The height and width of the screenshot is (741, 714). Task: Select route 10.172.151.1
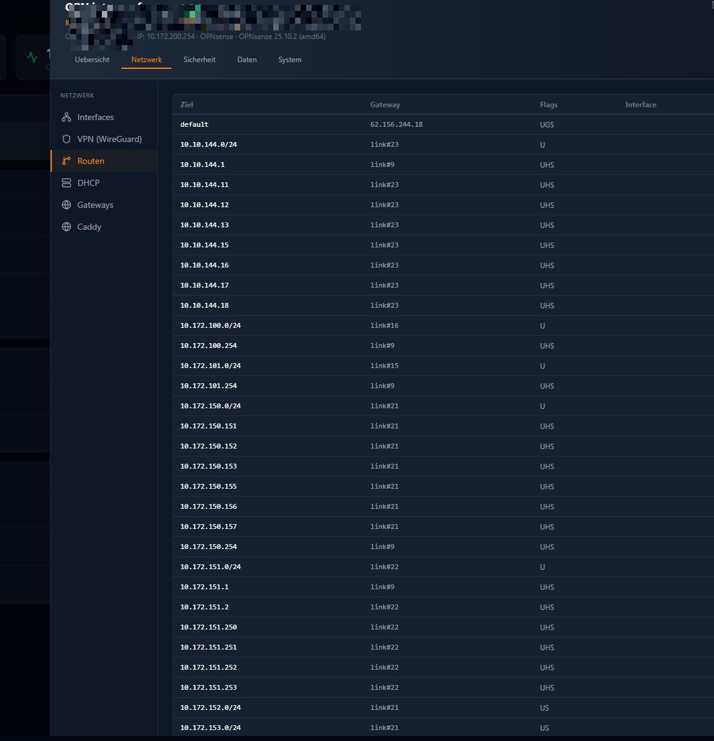pos(443,587)
